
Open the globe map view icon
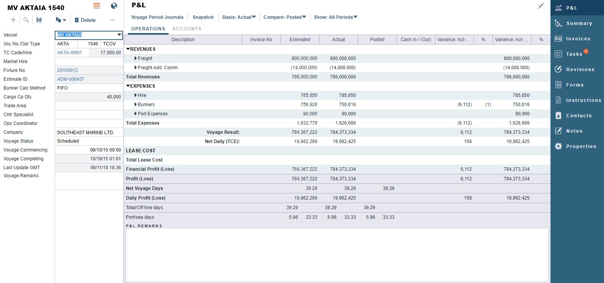tap(114, 6)
